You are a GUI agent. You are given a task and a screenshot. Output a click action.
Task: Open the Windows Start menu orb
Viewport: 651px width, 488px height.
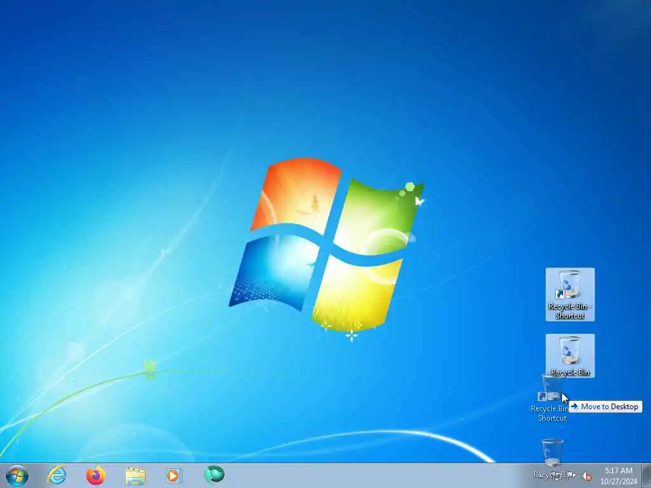17,475
